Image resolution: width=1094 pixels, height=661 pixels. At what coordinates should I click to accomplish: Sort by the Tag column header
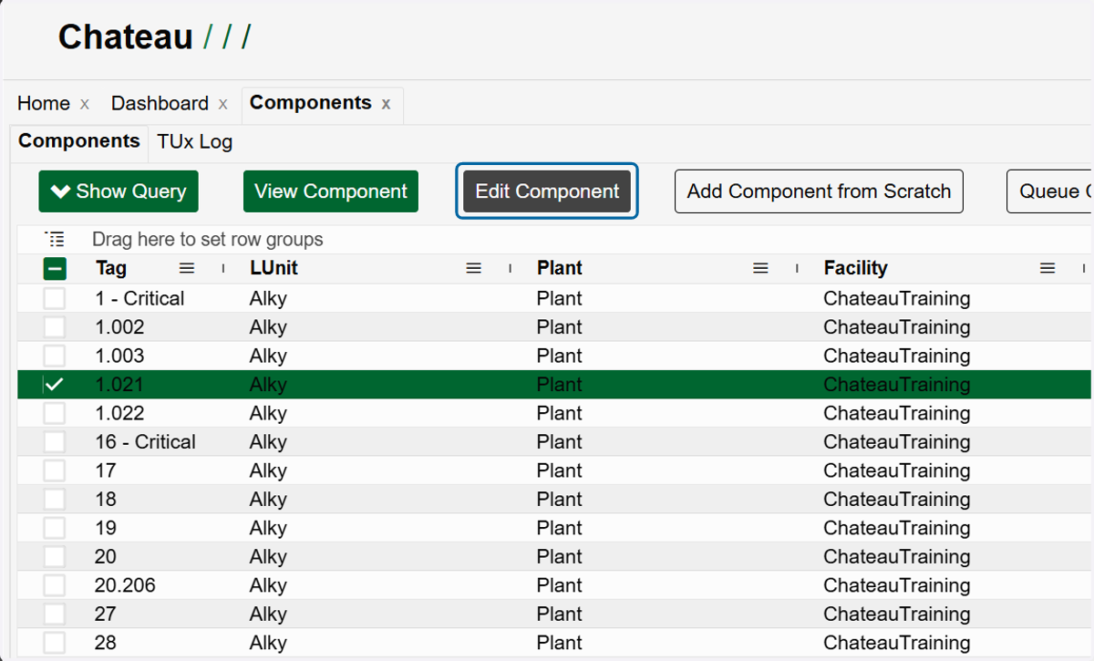click(x=111, y=268)
